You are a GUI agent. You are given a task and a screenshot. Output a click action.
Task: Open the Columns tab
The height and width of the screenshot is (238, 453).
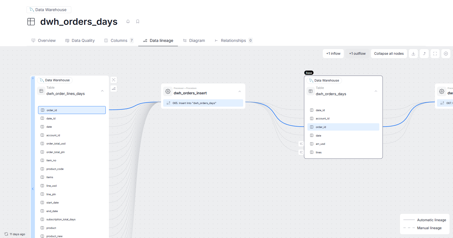coord(119,40)
